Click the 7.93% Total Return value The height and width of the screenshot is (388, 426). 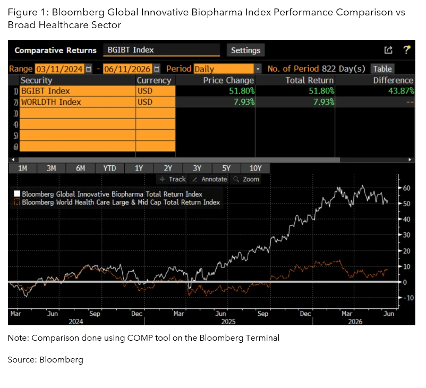click(x=323, y=102)
